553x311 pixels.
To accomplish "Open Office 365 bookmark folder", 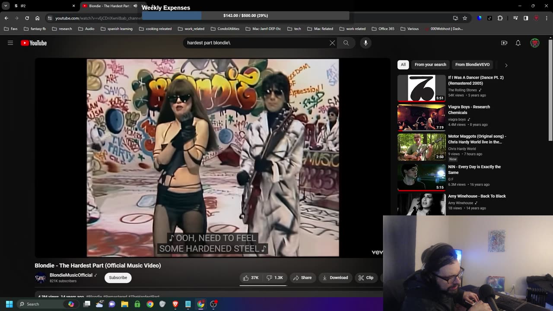I will 382,29.
